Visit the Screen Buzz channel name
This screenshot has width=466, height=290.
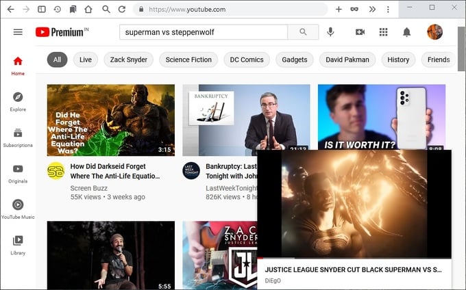89,188
